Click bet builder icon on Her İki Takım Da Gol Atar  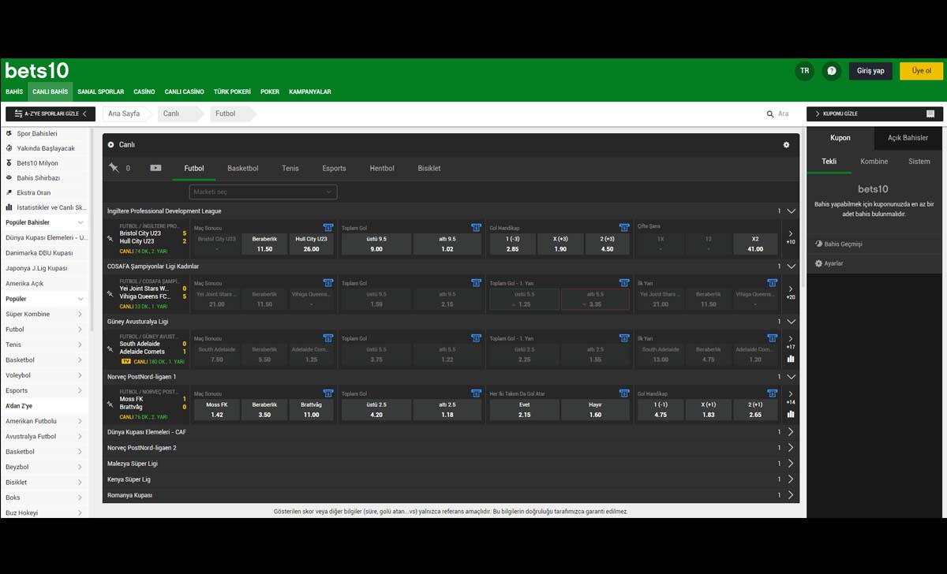623,393
